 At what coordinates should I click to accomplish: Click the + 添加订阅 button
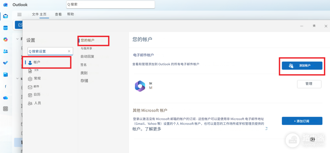pyautogui.click(x=302, y=121)
